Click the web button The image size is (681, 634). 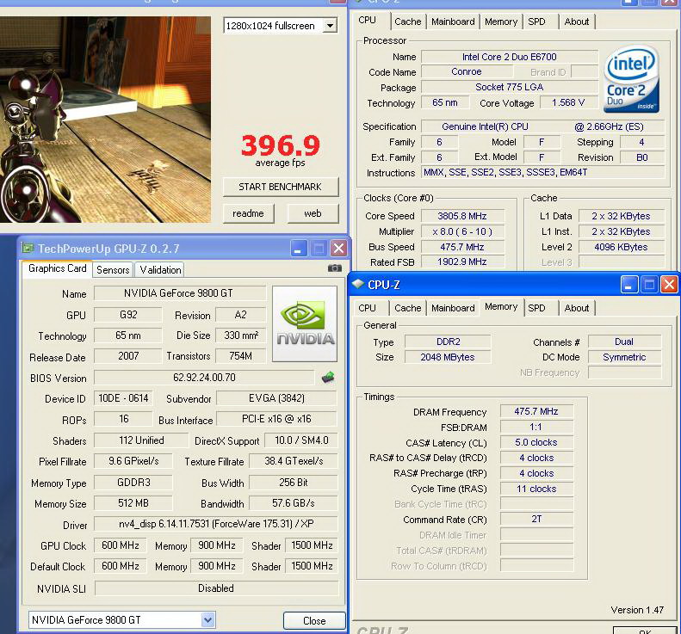(x=313, y=213)
